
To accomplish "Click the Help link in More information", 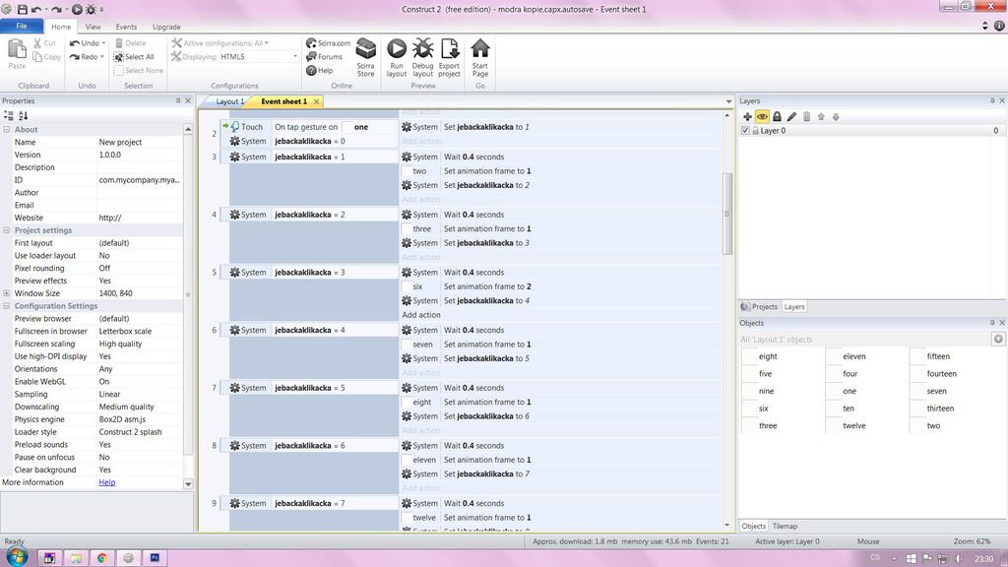I will 106,482.
